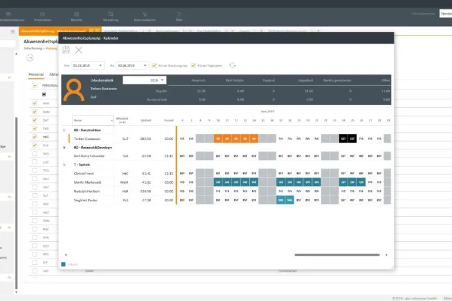Click the up arrow of left sidebar scrollbar
Viewport: 452px width, 301px height.
[x=16, y=54]
